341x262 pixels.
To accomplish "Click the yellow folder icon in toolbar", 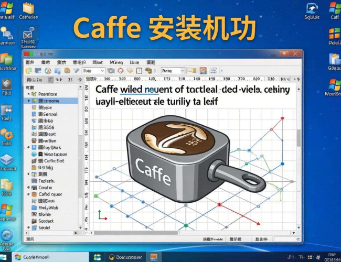I will point(192,71).
